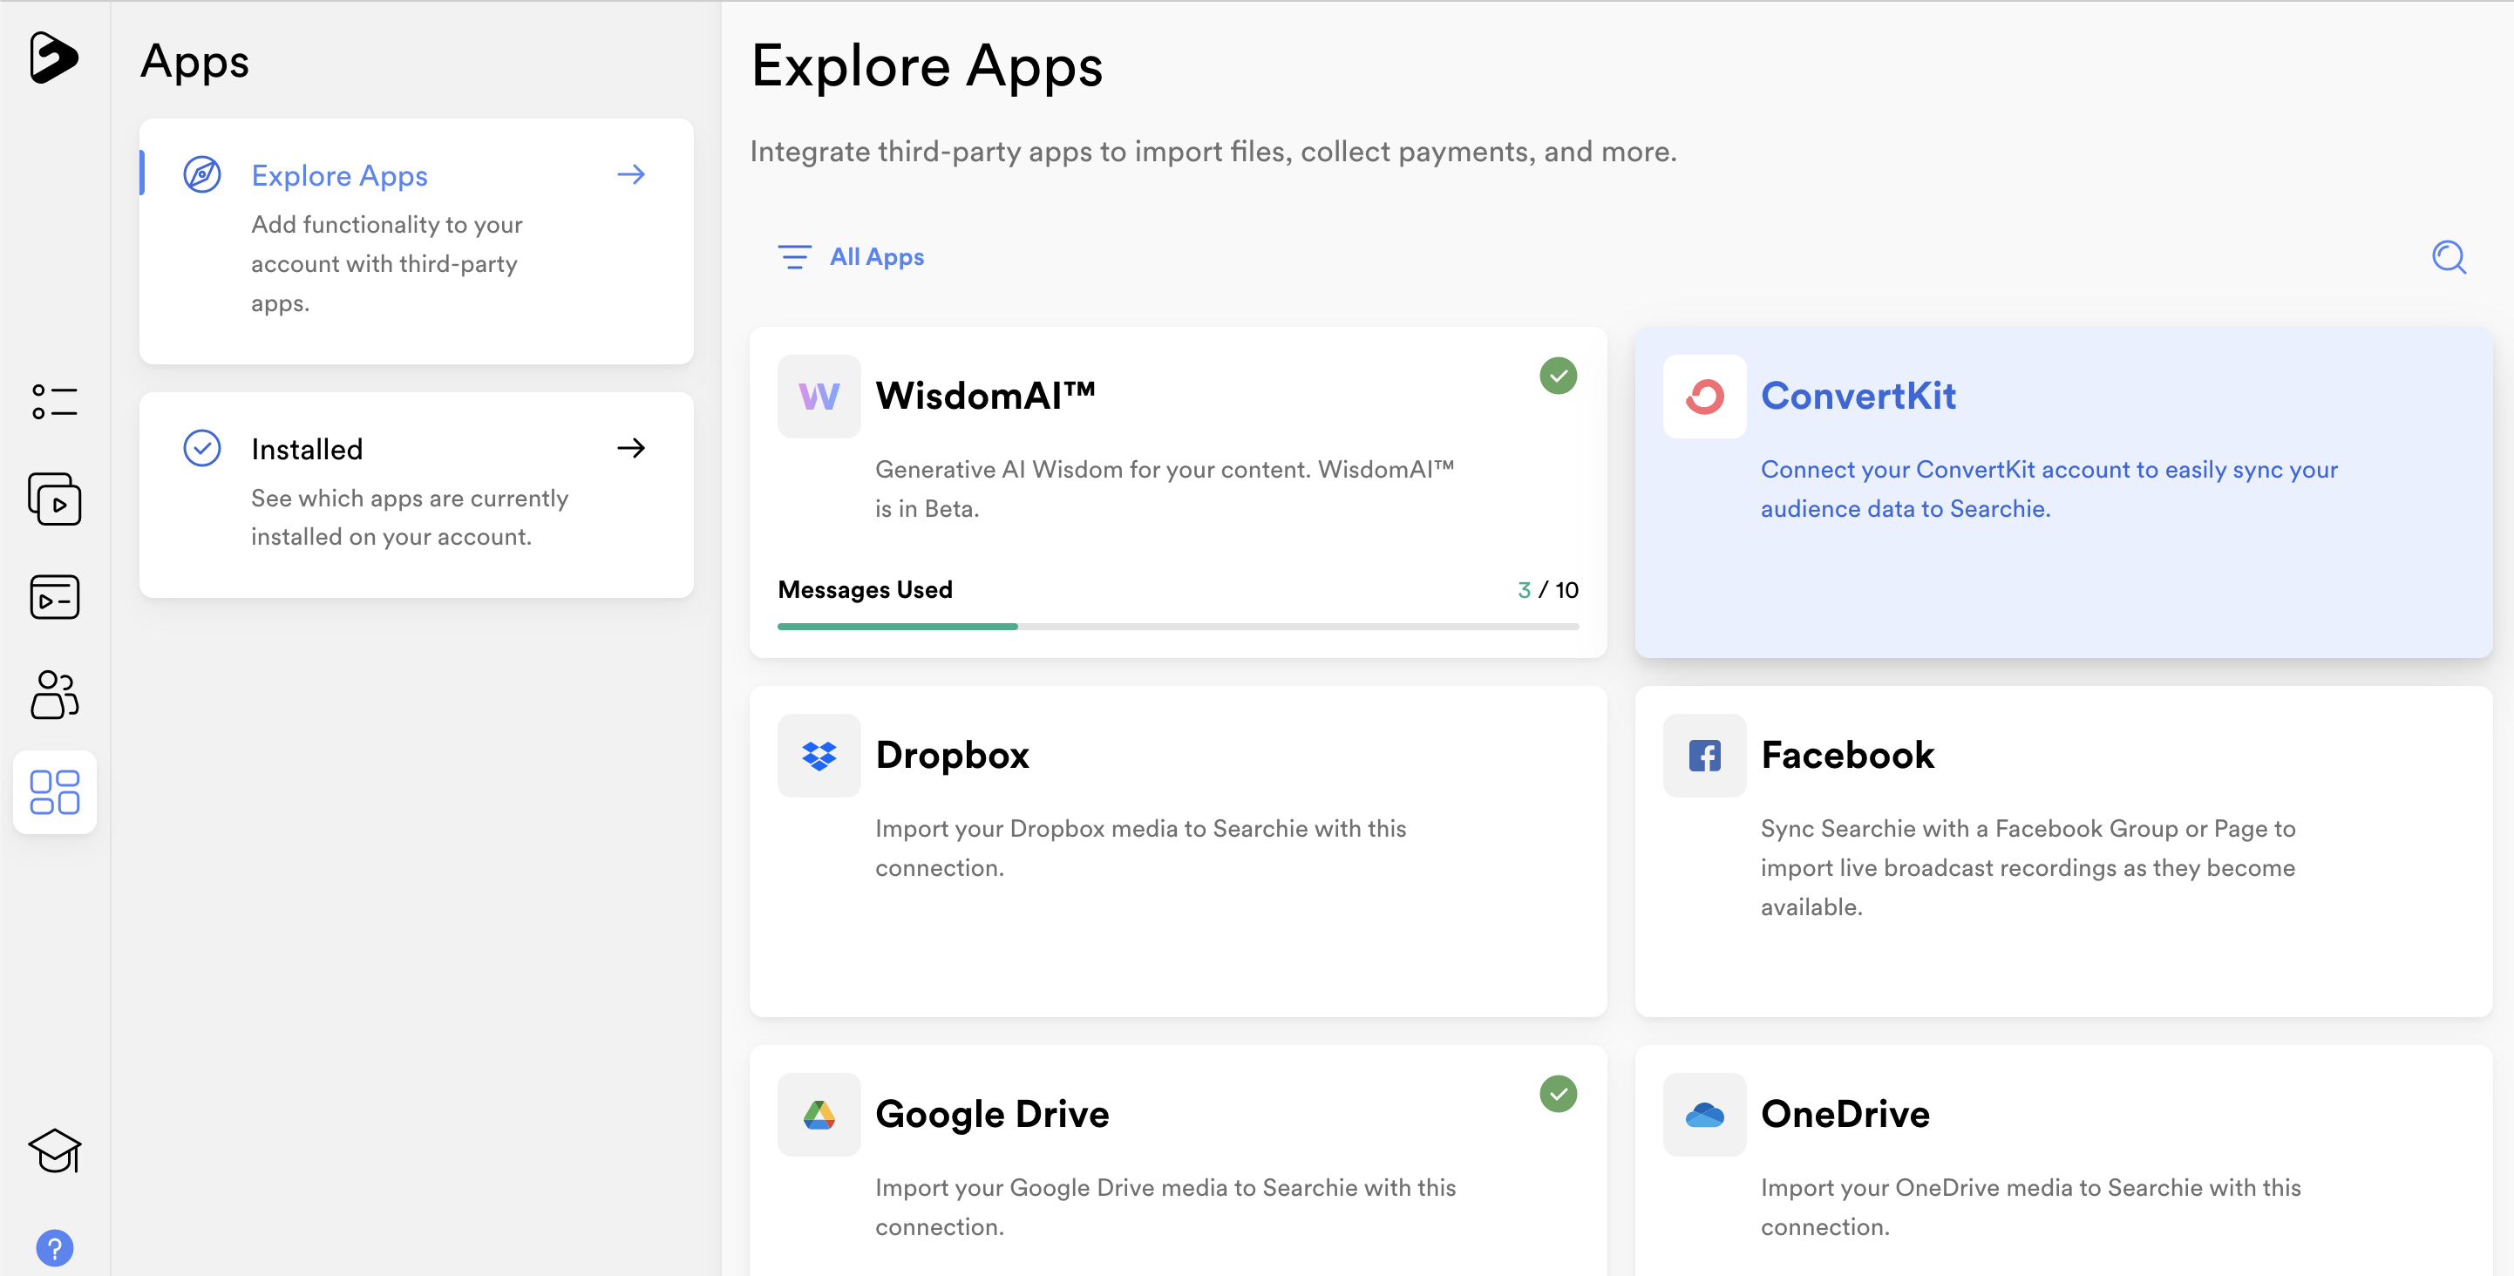Click the Explore Apps compass icon
The height and width of the screenshot is (1276, 2514).
coord(202,174)
